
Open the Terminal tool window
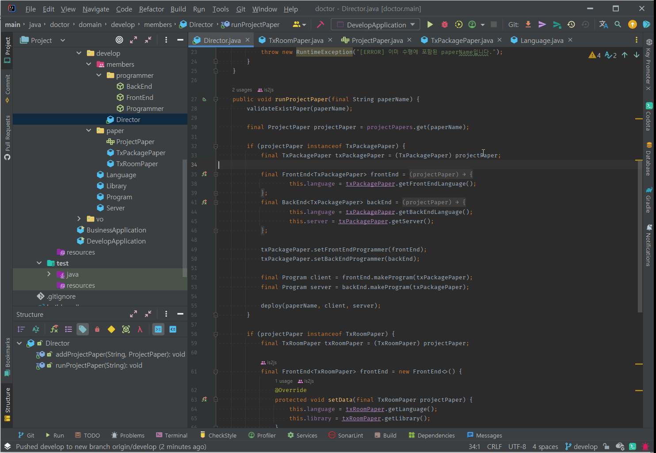tap(171, 435)
